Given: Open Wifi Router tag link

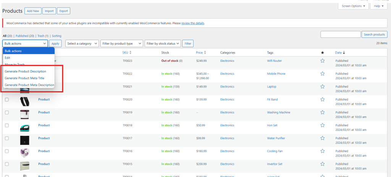Looking at the screenshot, I should pyautogui.click(x=274, y=61).
